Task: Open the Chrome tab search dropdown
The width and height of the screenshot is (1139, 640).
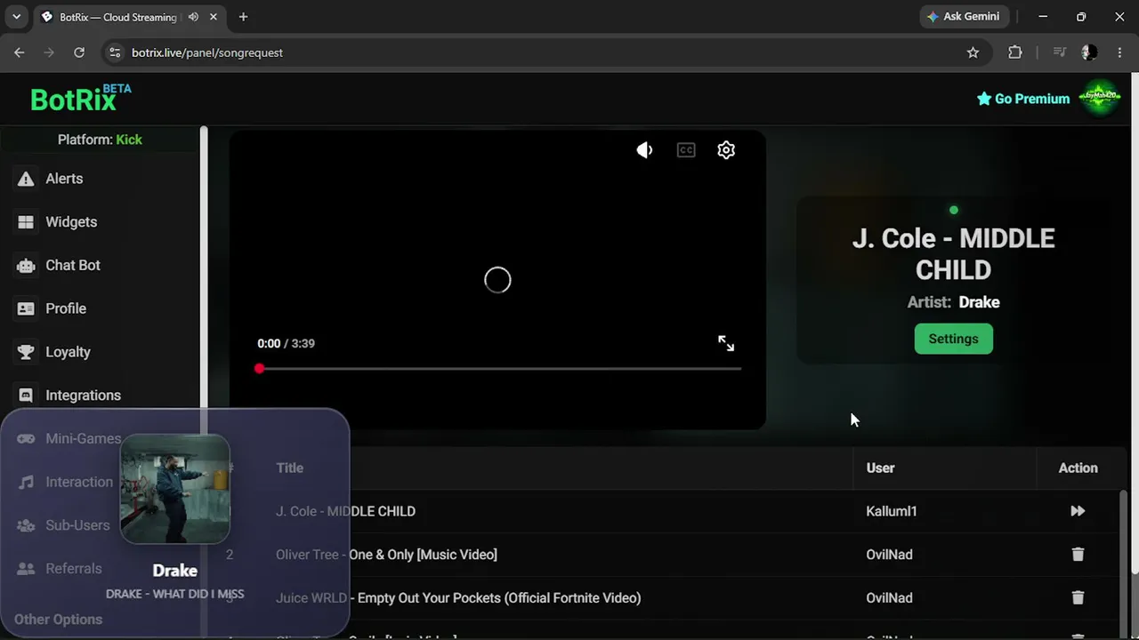Action: point(16,17)
